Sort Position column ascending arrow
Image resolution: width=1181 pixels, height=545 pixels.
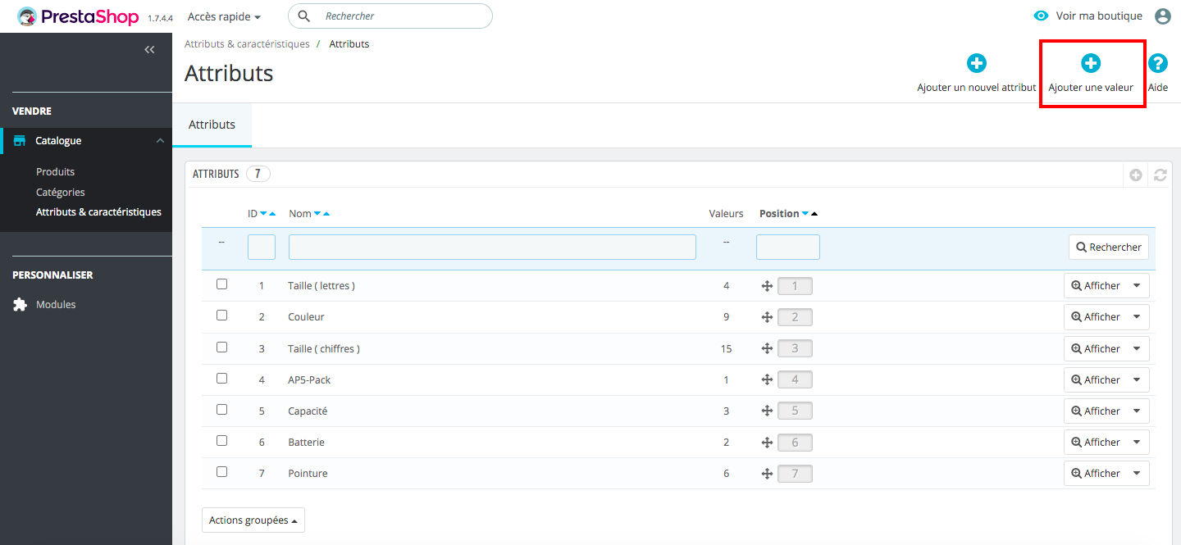point(814,214)
